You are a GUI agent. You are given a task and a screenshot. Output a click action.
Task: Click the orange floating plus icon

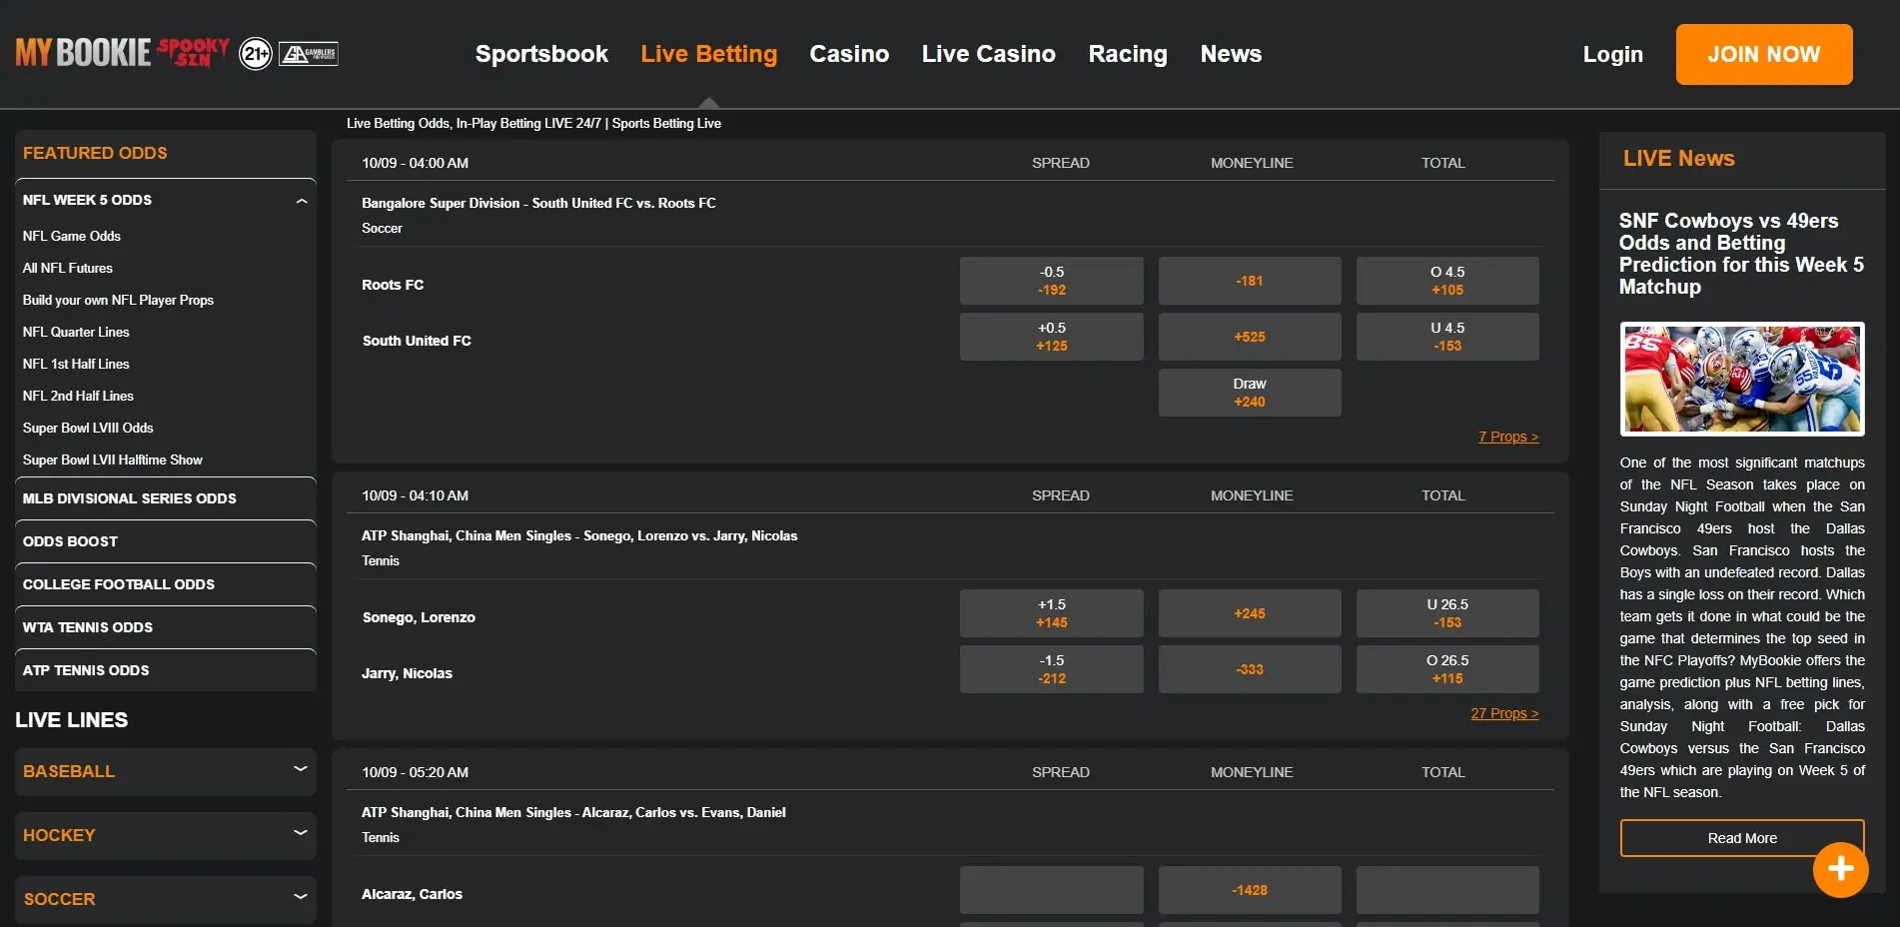click(1839, 870)
